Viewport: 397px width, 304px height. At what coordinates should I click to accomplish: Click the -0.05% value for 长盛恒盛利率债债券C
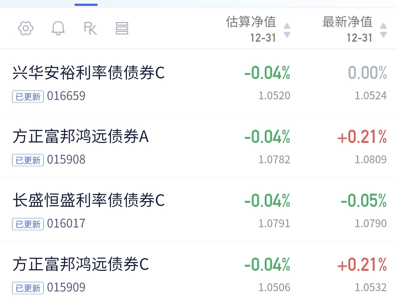click(x=364, y=201)
